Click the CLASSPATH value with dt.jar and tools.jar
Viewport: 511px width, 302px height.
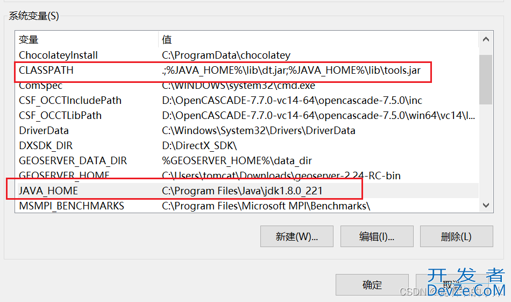[x=292, y=70]
